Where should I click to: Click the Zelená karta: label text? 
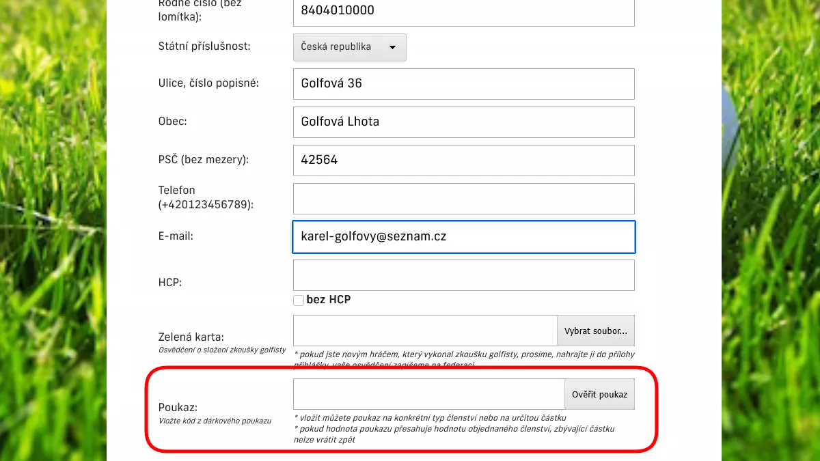click(191, 337)
